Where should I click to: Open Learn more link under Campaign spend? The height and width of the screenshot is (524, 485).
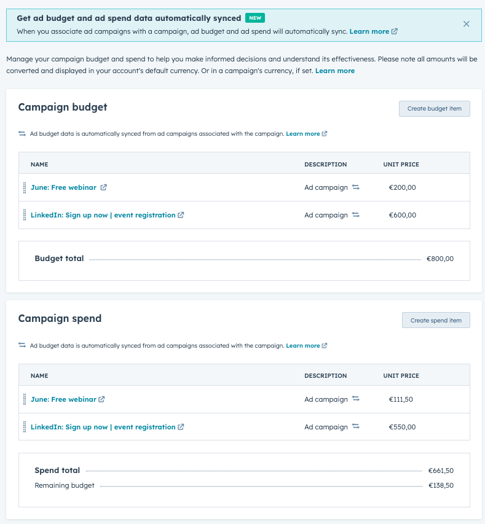[302, 346]
